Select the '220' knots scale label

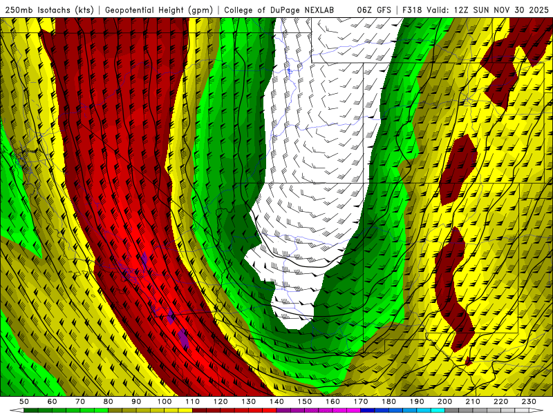(500, 402)
